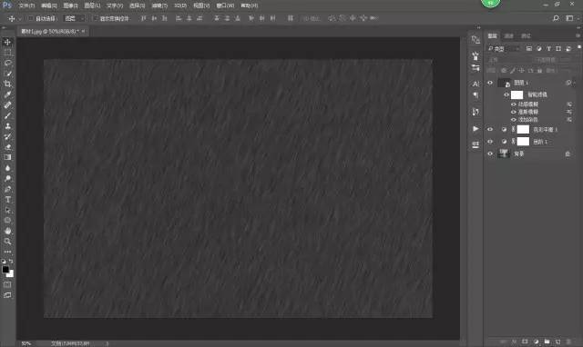Screen dimensions: 583x347
Task: Select the Brush tool
Action: pos(7,115)
